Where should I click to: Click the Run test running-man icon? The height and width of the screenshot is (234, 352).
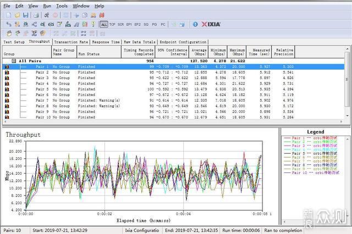click(x=46, y=15)
